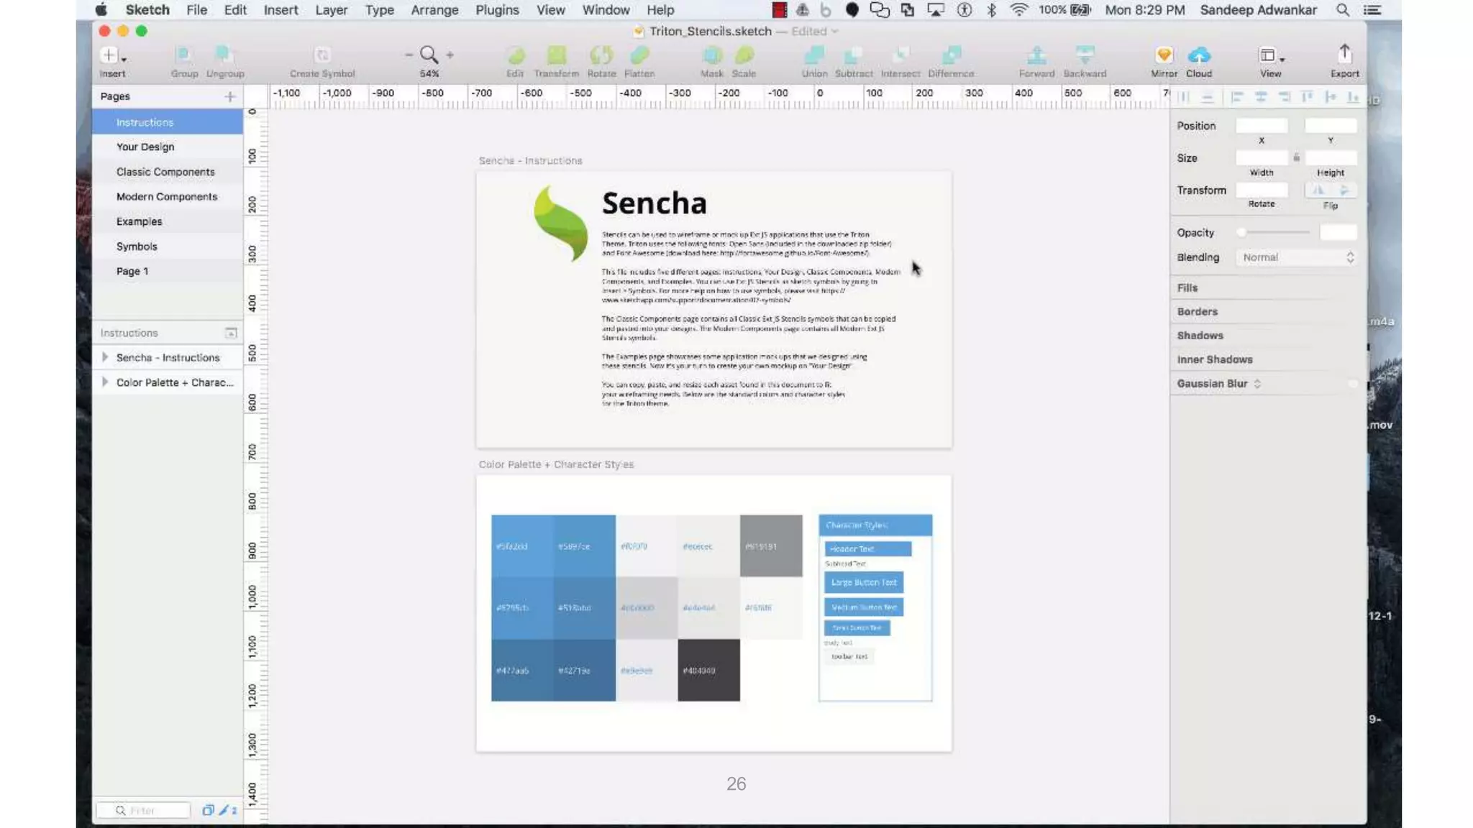Open the Wi-Fi status menu
Viewport: 1473px width, 828px height.
tap(1018, 10)
